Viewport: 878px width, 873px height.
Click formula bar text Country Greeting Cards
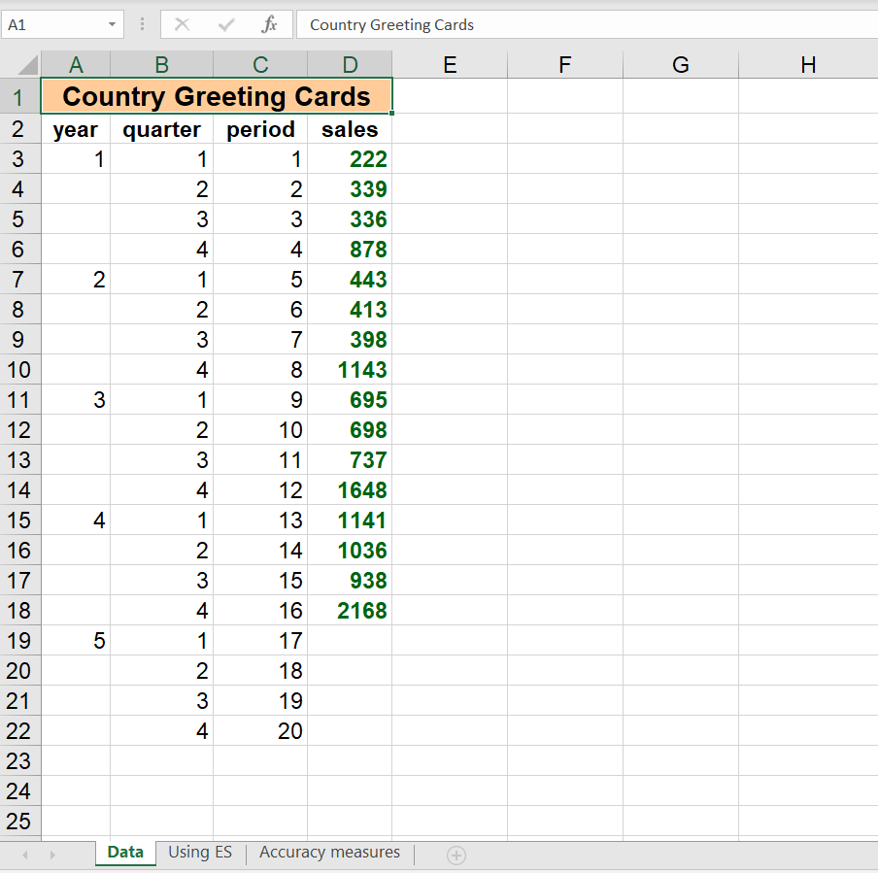pyautogui.click(x=391, y=24)
